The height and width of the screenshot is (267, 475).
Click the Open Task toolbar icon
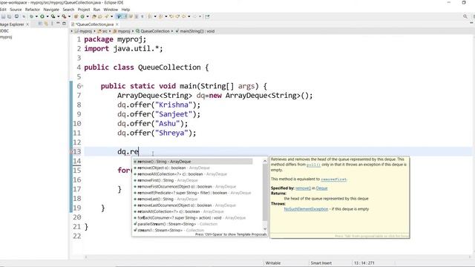100,16
